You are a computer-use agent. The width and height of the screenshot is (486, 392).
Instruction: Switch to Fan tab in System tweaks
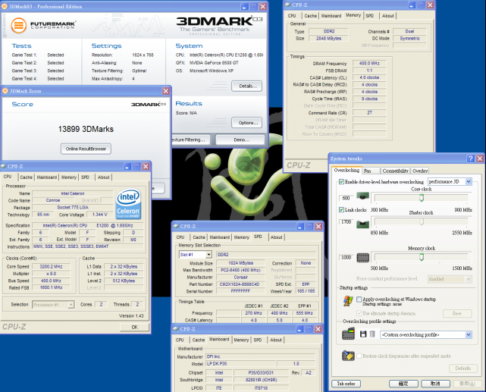point(371,171)
